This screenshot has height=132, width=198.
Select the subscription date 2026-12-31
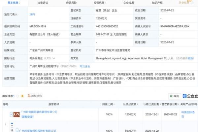152,115
